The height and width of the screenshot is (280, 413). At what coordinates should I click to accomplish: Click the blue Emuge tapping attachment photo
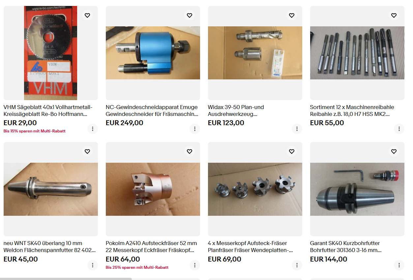pos(153,53)
